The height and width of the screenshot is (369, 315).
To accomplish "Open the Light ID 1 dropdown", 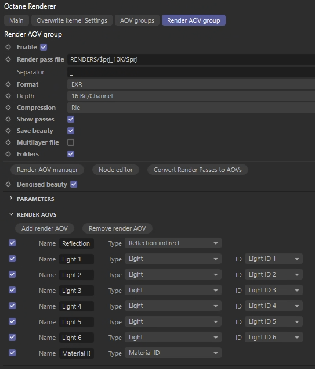I will tap(274, 259).
